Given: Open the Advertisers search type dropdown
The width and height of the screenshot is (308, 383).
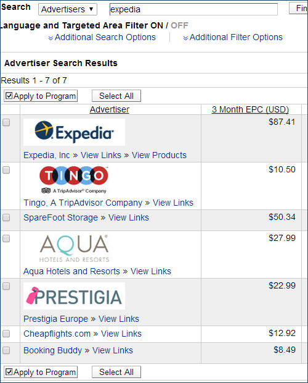Looking at the screenshot, I should (68, 9).
